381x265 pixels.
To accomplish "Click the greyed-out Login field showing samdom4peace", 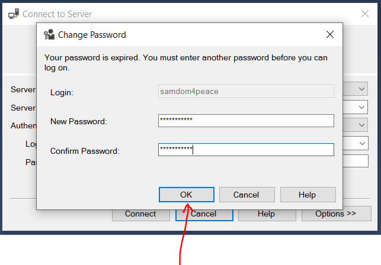I will pos(246,91).
